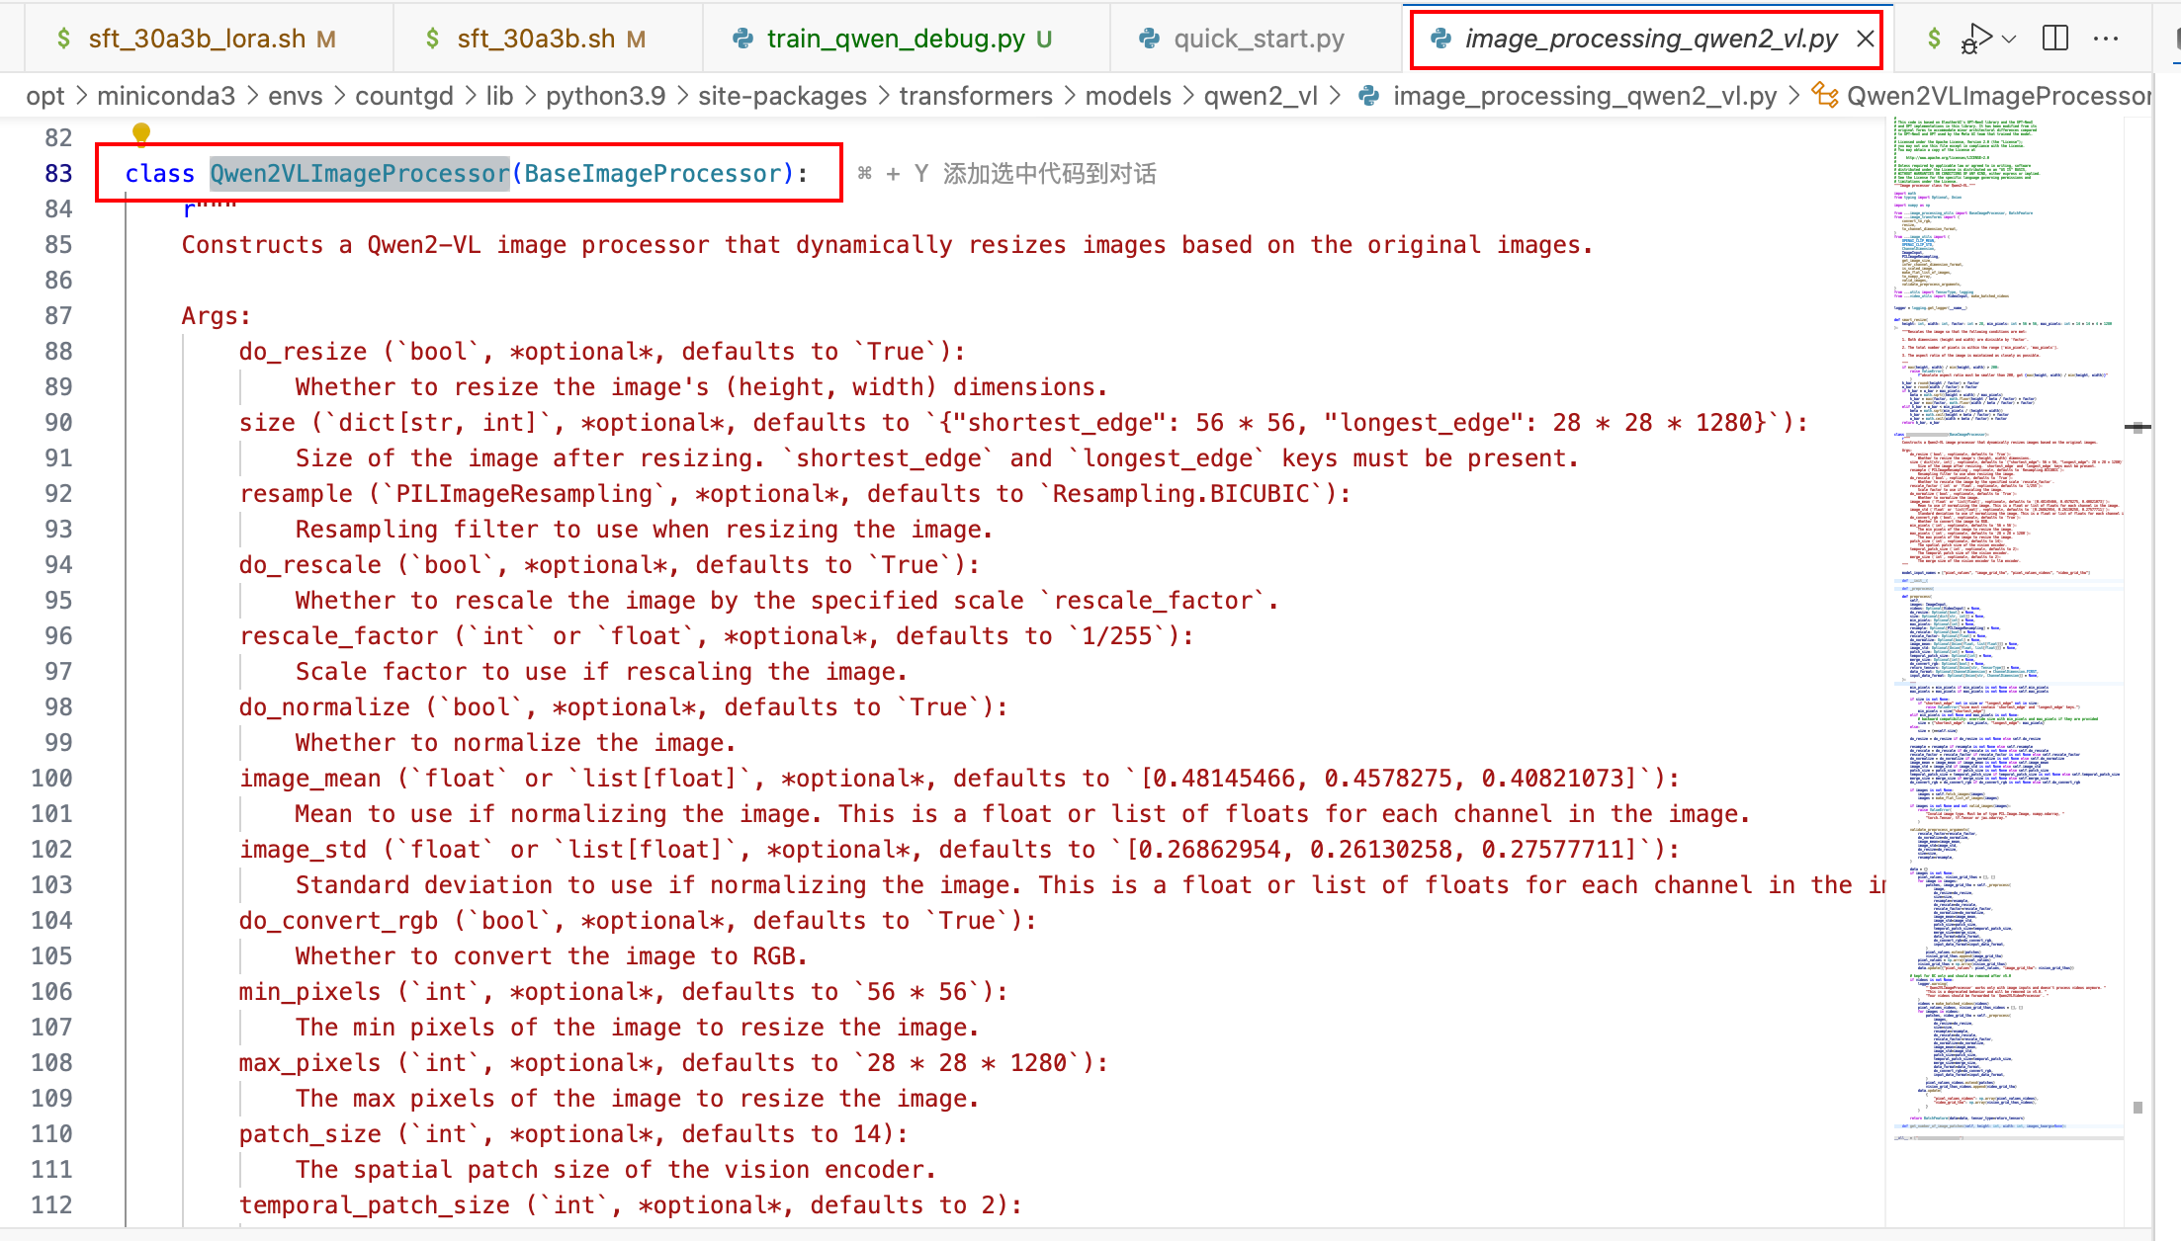Expand the site-packages breadcrumb segment
The height and width of the screenshot is (1241, 2181).
(x=782, y=96)
